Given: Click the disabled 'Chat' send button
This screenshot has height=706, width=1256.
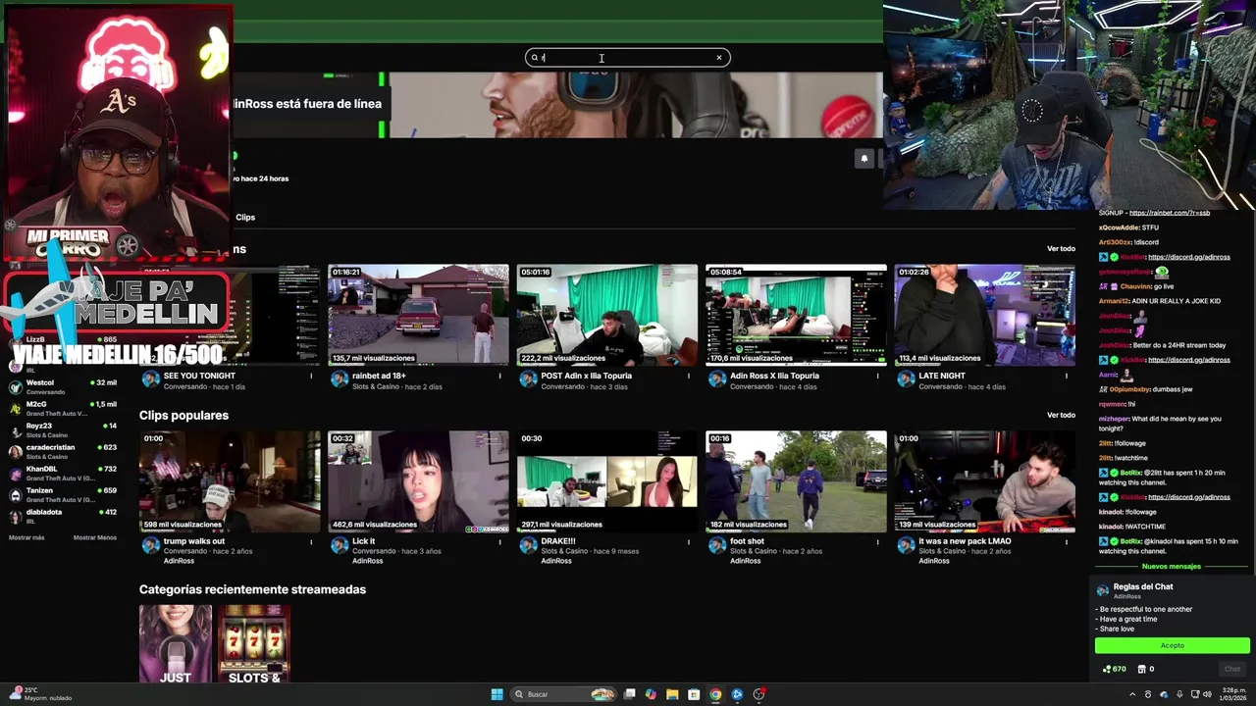Looking at the screenshot, I should pos(1232,669).
